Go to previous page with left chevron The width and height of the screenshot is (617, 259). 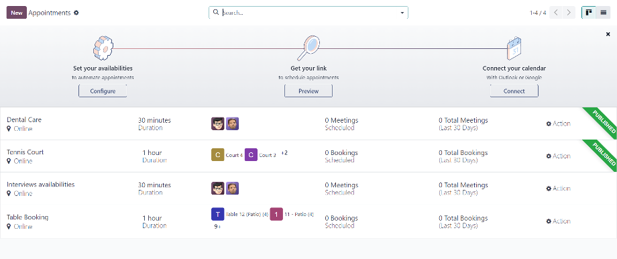tap(555, 13)
